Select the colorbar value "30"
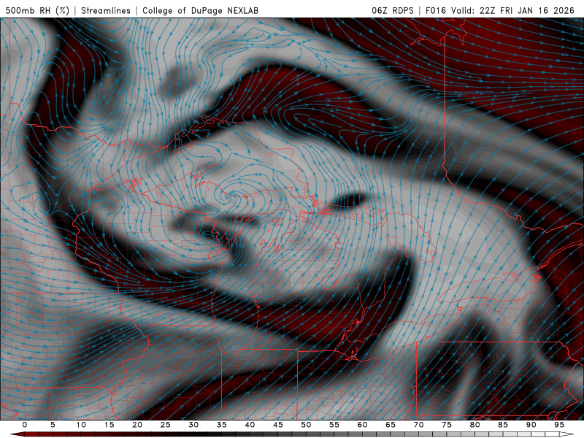This screenshot has width=584, height=438. 193,425
